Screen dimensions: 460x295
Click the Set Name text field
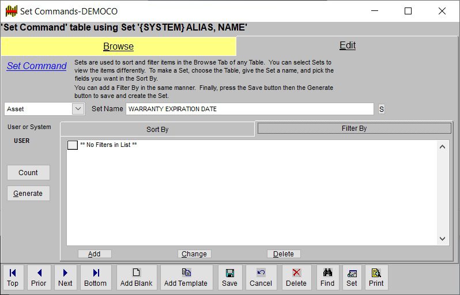tap(249, 109)
